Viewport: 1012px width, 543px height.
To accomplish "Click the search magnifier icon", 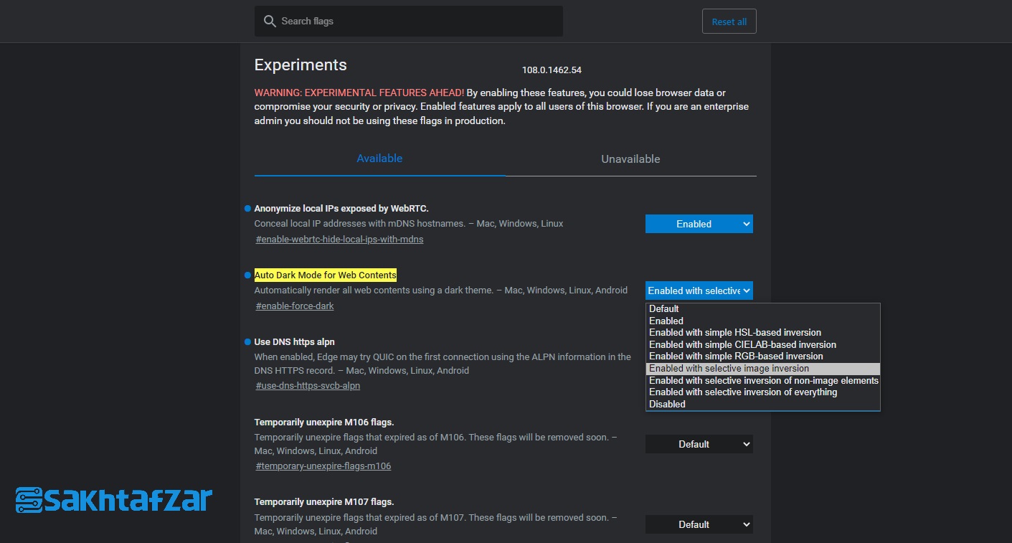I will pos(270,22).
